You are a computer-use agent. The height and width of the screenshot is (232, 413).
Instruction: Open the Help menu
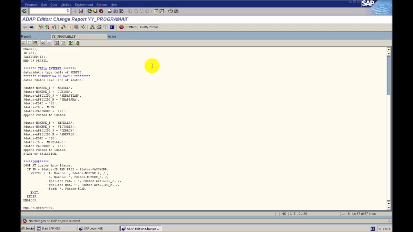click(x=114, y=5)
